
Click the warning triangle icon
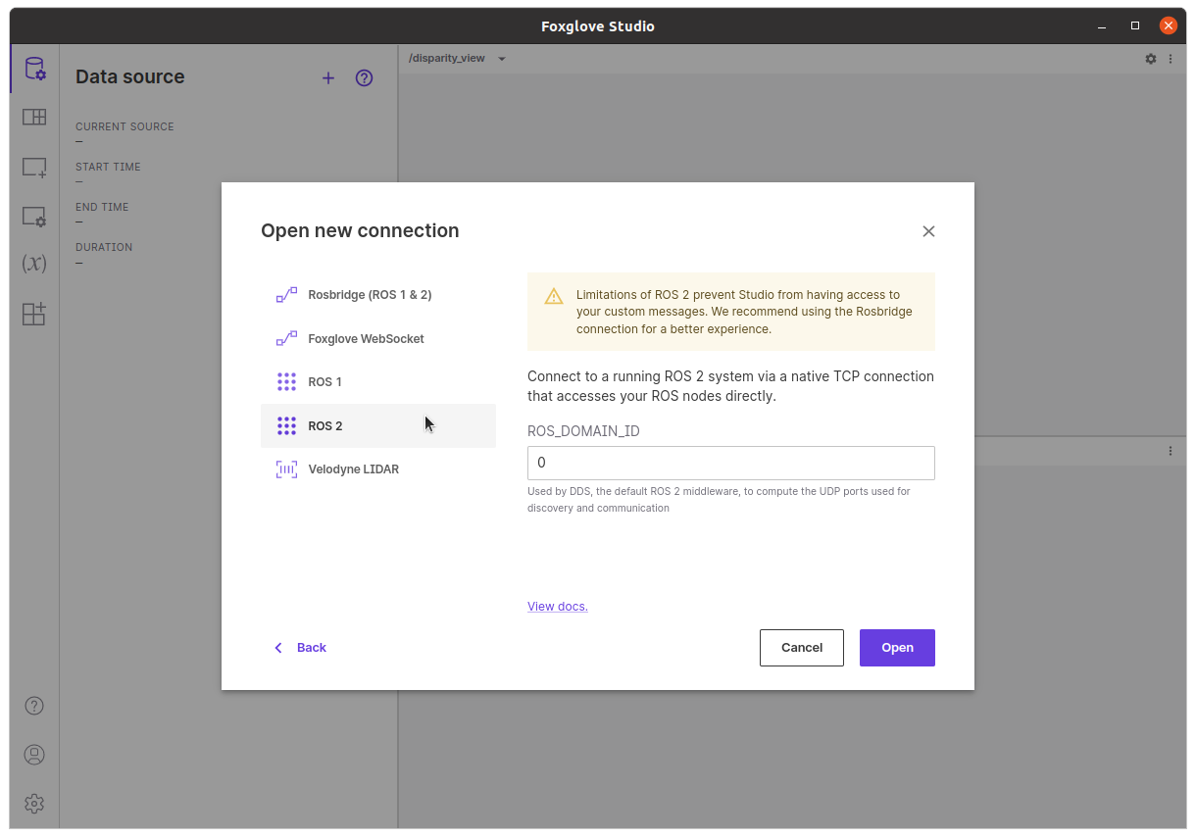554,296
